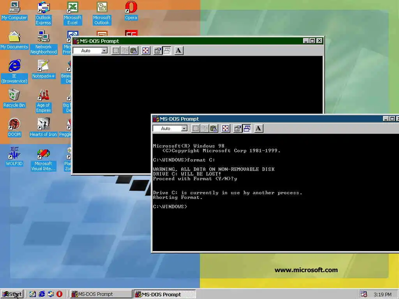Click Mark icon in front MS-DOS Prompt toolbar

coord(196,128)
